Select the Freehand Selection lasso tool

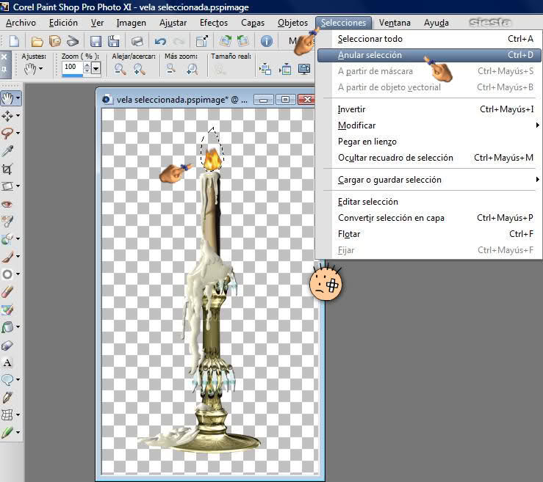[x=7, y=133]
